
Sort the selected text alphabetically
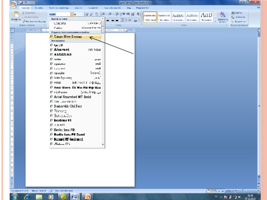pyautogui.click(x=133, y=14)
